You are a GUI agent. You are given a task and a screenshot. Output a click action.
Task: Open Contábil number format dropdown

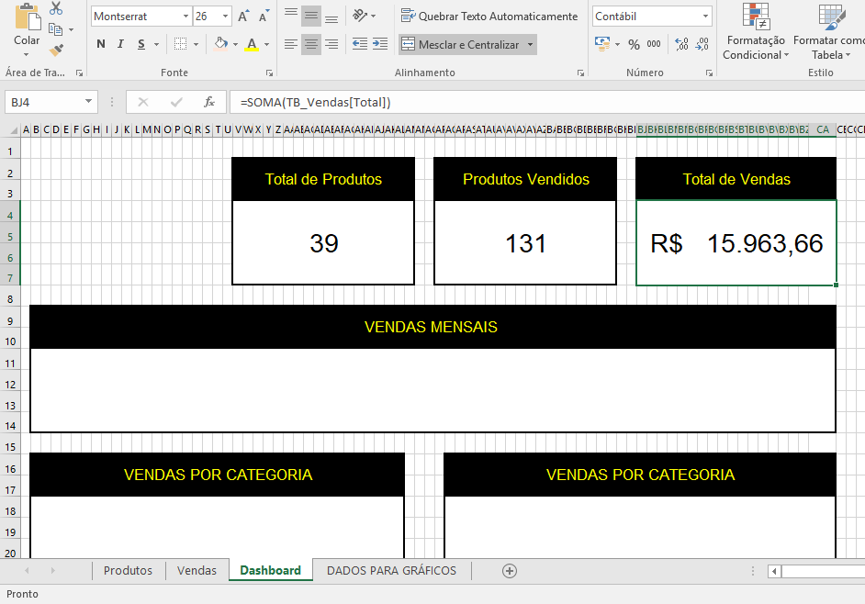tap(705, 17)
